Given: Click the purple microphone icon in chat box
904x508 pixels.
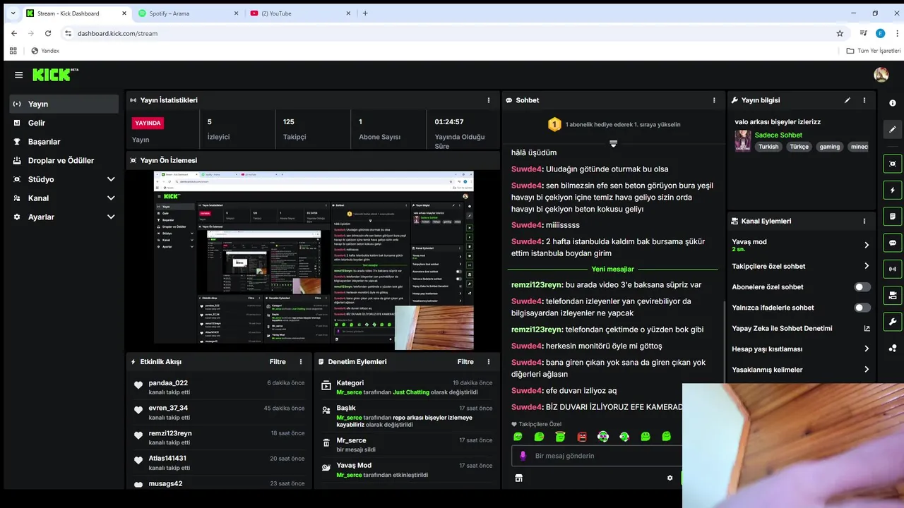Looking at the screenshot, I should pyautogui.click(x=523, y=456).
